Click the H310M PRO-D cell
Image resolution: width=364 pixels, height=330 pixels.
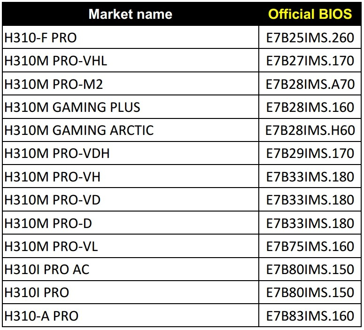pos(48,223)
